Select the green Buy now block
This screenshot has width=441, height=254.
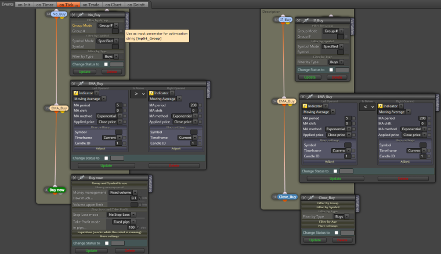pos(57,190)
